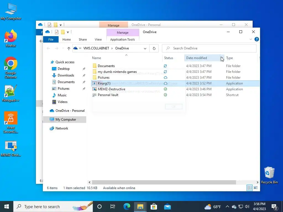Viewport: 283px width, 212px height.
Task: Switch to the View ribbon tab
Action: click(98, 39)
